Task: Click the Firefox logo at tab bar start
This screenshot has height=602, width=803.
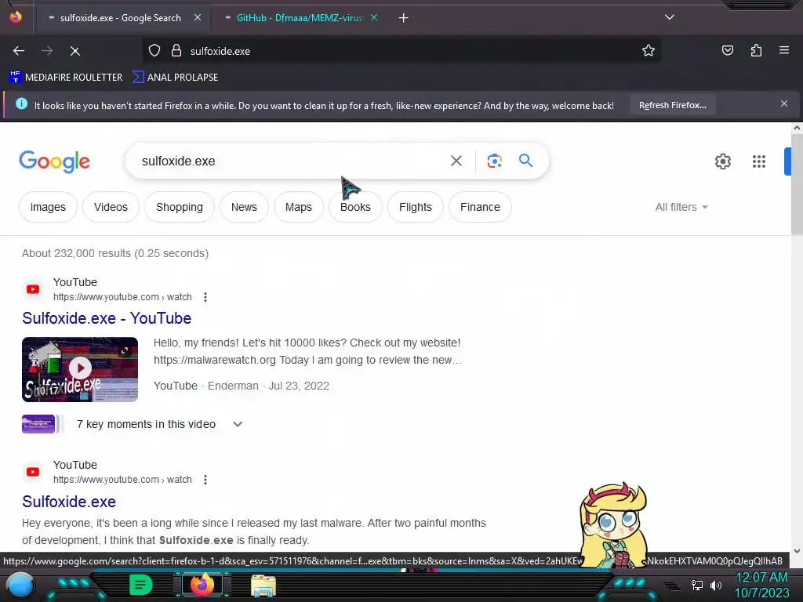Action: click(16, 17)
